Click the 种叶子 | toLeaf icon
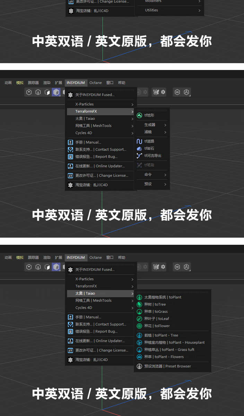 pyautogui.click(x=139, y=319)
